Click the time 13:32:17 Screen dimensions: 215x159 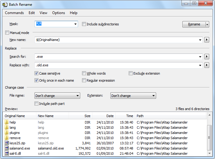pyautogui.click(x=127, y=143)
